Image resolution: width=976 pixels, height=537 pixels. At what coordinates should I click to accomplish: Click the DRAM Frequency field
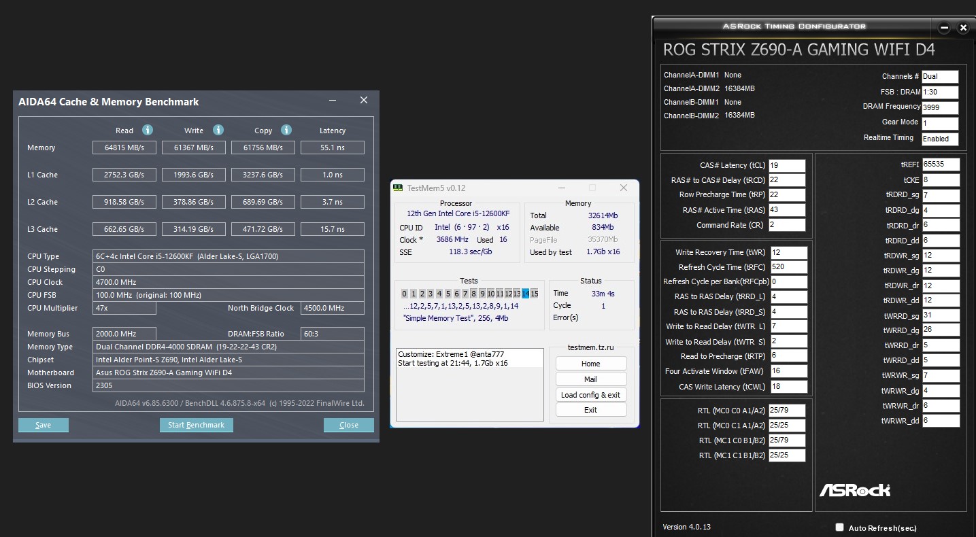(940, 108)
